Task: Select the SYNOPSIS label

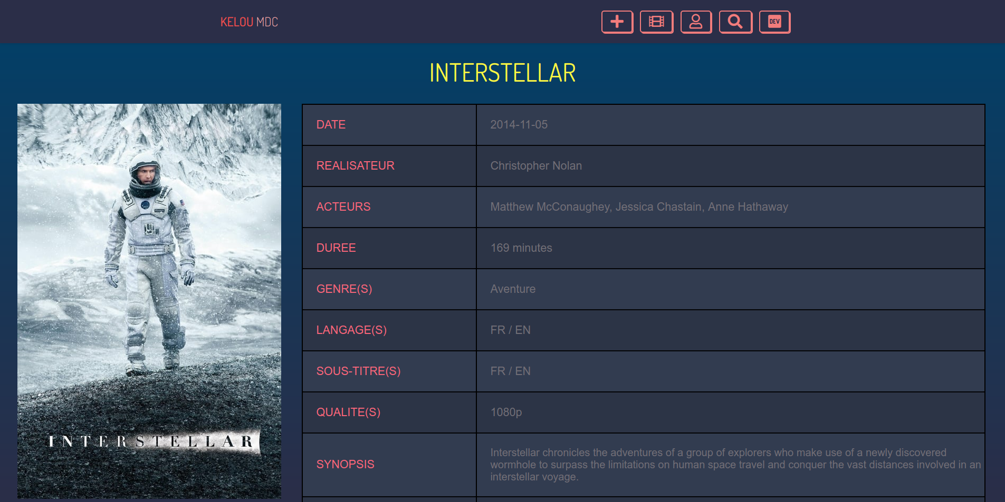Action: click(x=346, y=465)
